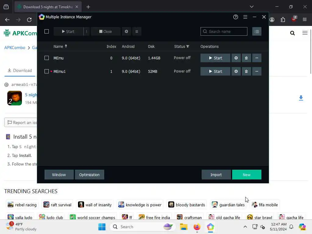The height and width of the screenshot is (234, 312).
Task: Expand batch Start options dropdown
Action: [x=86, y=31]
